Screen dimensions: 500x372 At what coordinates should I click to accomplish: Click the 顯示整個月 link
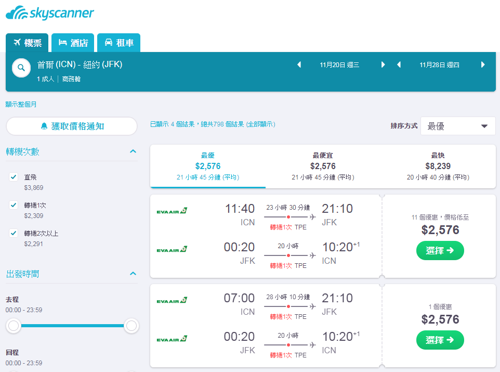pyautogui.click(x=21, y=105)
